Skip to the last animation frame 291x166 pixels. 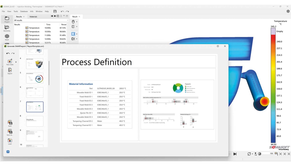235,154
